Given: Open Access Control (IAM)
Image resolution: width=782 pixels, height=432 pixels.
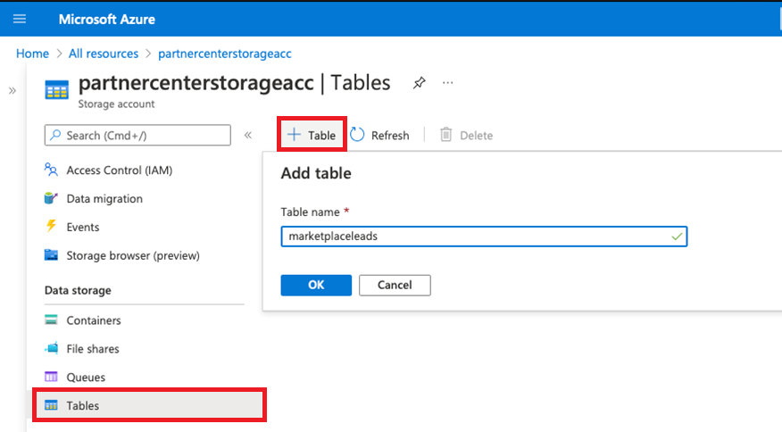Looking at the screenshot, I should pyautogui.click(x=120, y=170).
